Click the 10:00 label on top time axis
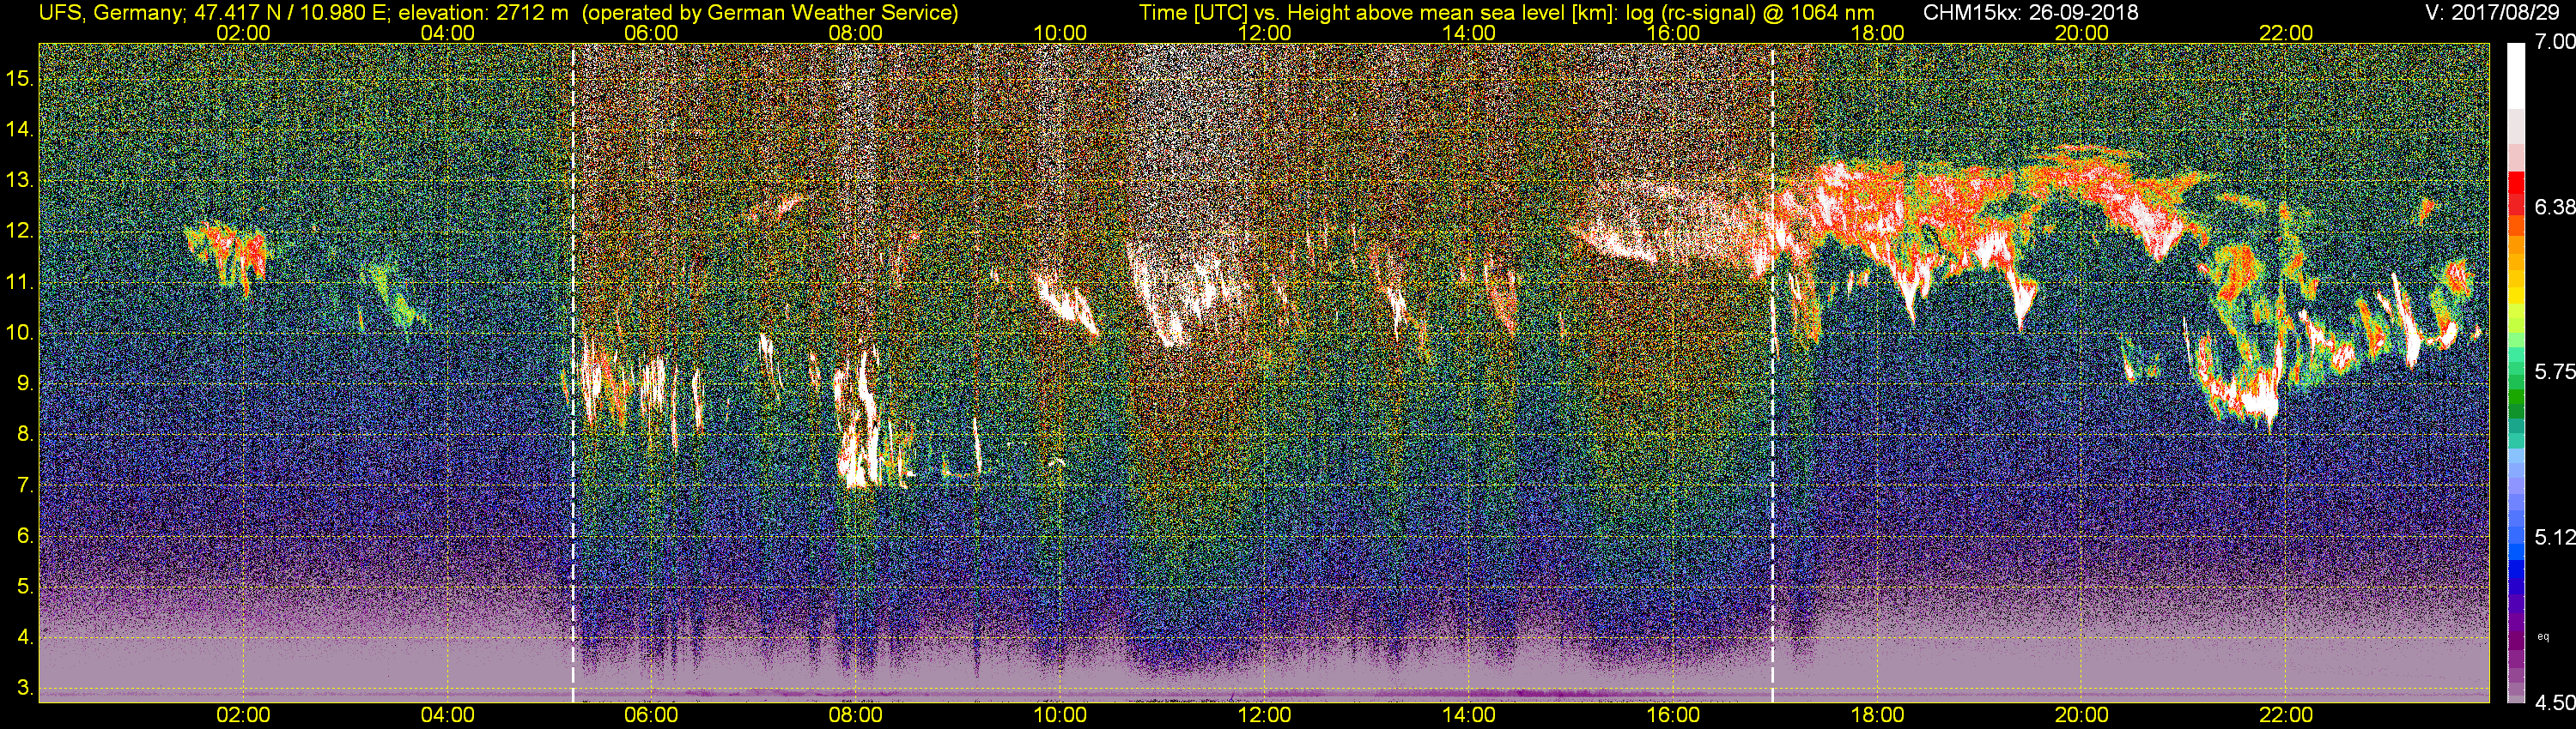This screenshot has height=729, width=2576. click(1060, 33)
